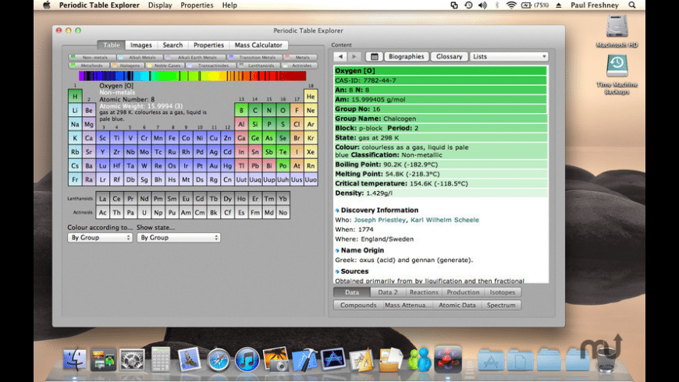Switch to the Spectrum content tab
This screenshot has width=679, height=382.
point(501,306)
